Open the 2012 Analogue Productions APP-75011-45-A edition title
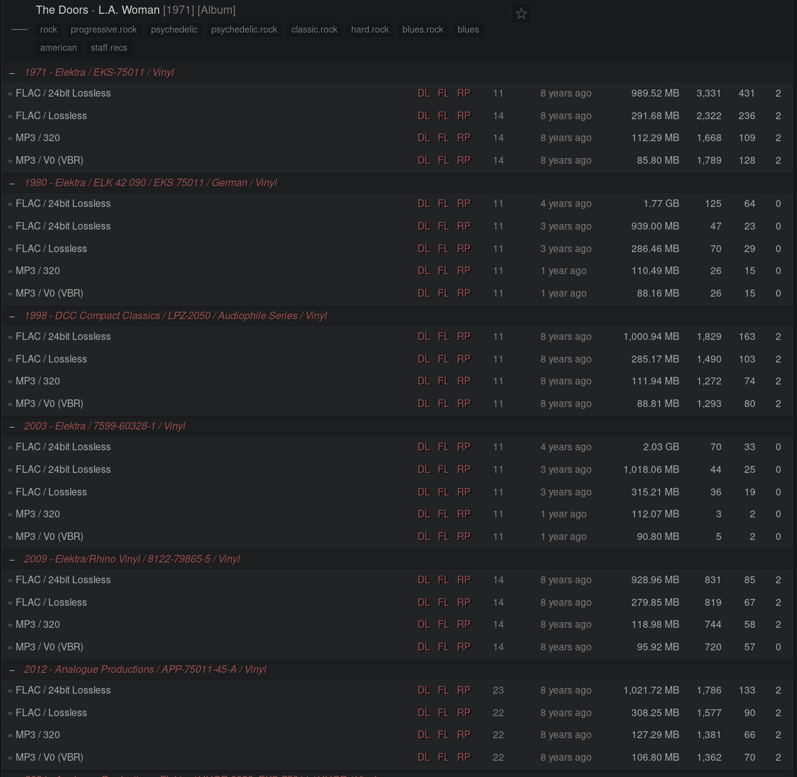The height and width of the screenshot is (777, 797). (145, 670)
